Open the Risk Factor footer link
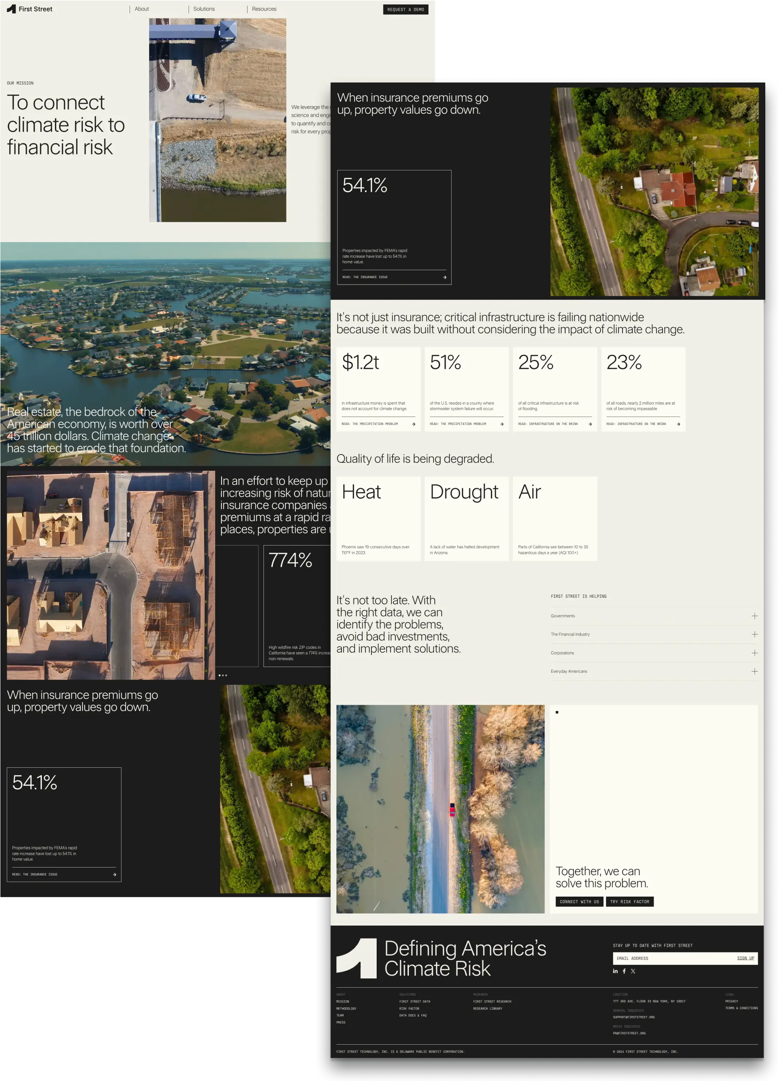Viewport: 778px width, 1081px height. pyautogui.click(x=409, y=1009)
